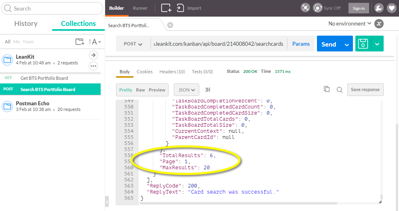Click the Import label

(194, 8)
